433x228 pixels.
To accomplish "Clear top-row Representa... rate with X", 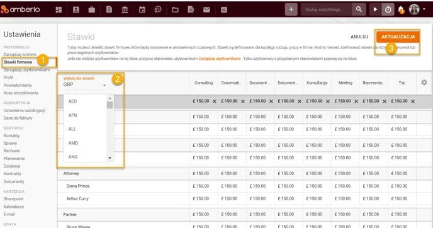I will coord(385,101).
